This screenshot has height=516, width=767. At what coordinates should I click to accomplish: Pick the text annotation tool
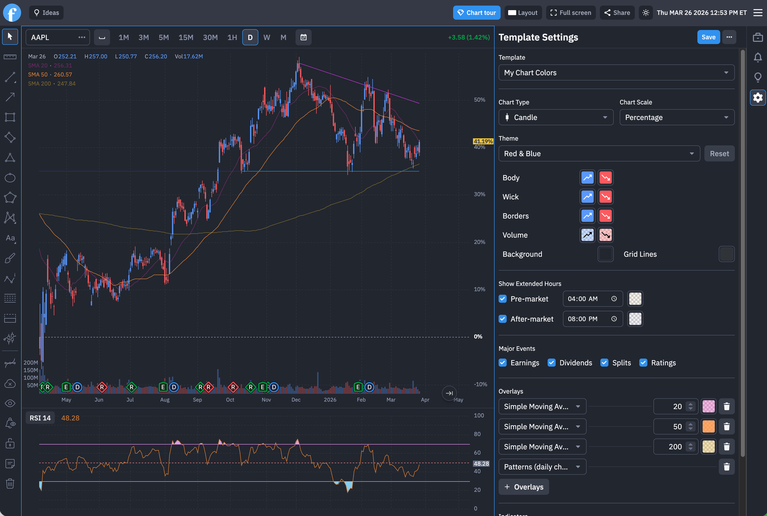pyautogui.click(x=10, y=238)
